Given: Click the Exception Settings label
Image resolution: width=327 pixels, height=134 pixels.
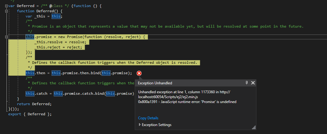Looking at the screenshot, I should click(x=157, y=125).
